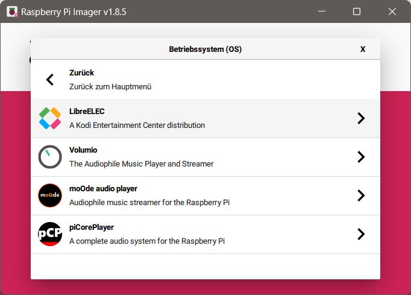The image size is (411, 295).
Task: Expand the moOde audio player chevron
Action: [x=361, y=195]
